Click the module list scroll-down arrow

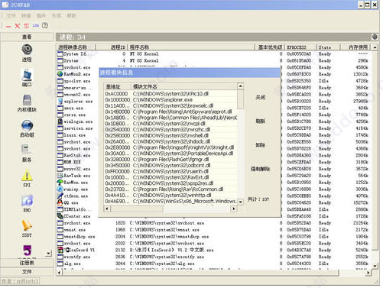pyautogui.click(x=240, y=202)
